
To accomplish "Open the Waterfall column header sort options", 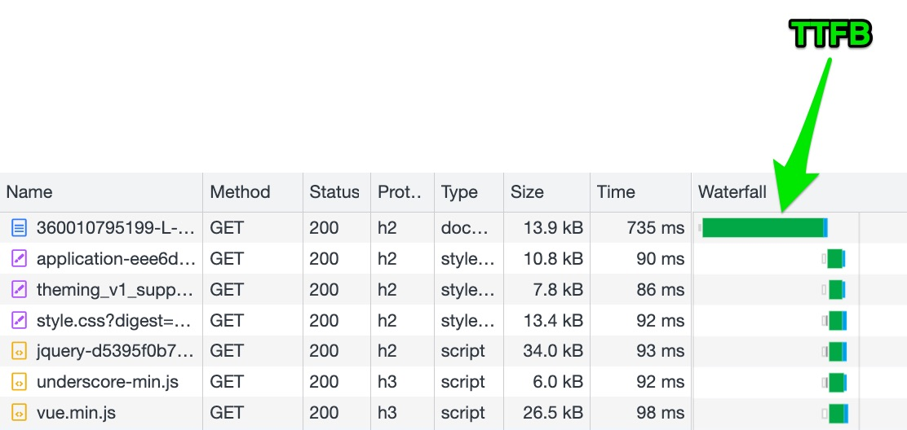I will tap(732, 192).
